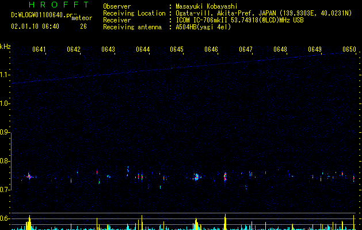This screenshot has width=362, height=230.
Task: Click the 0650 time marker
Action: tap(349, 49)
